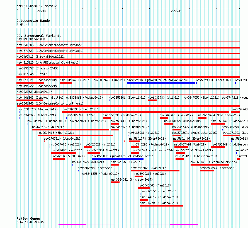Click the nsv3340293 (Audano2019) label

tap(150, 144)
